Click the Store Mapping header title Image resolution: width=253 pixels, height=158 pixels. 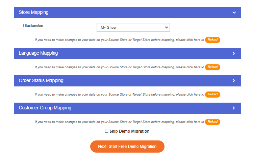[x=33, y=12]
